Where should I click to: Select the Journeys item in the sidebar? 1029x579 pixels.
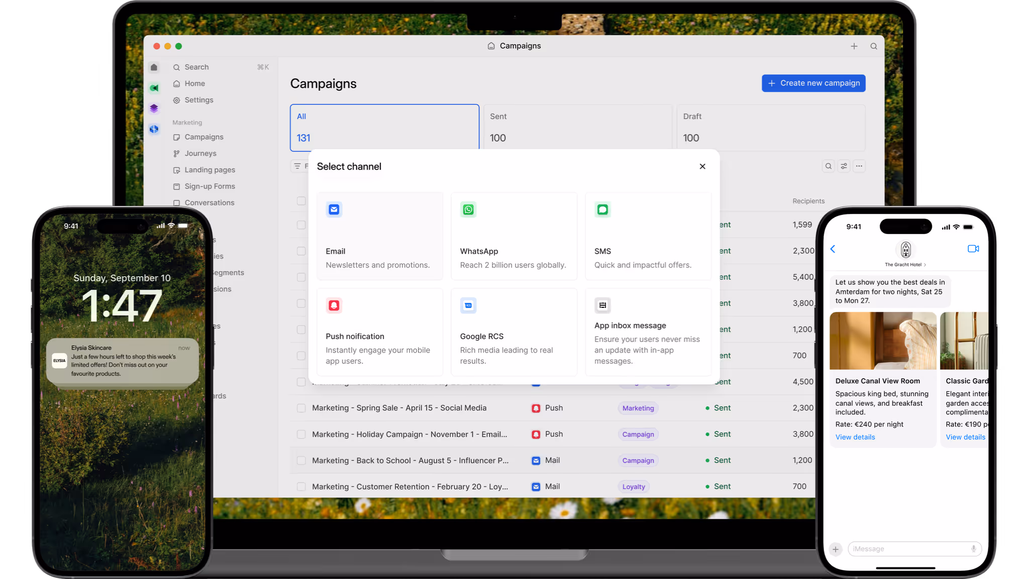[200, 153]
